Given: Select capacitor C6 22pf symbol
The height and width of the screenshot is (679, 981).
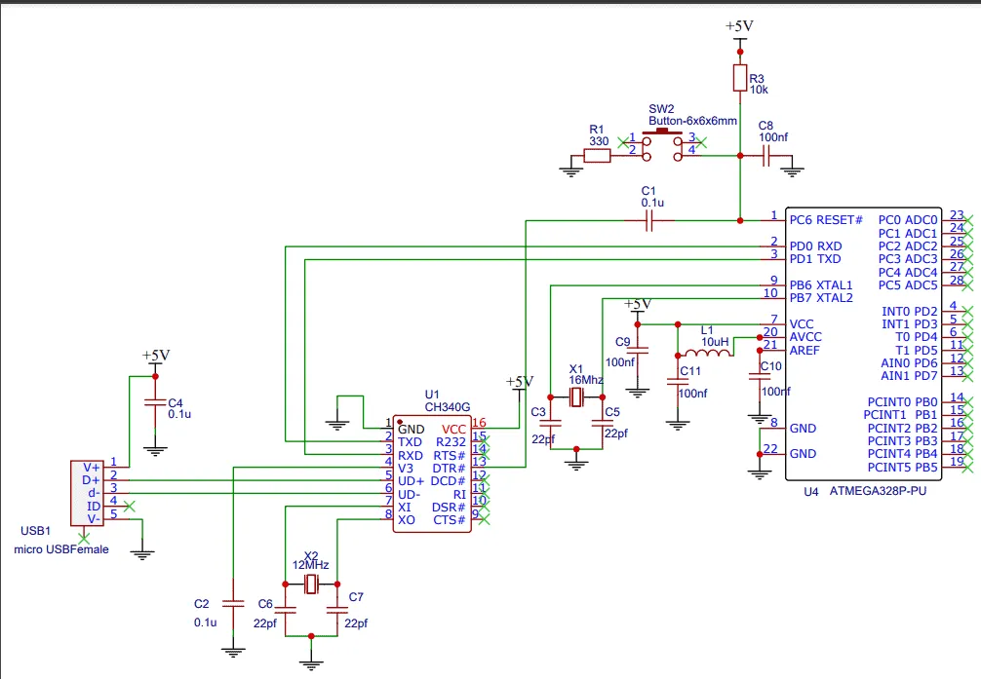Looking at the screenshot, I should click(x=286, y=610).
